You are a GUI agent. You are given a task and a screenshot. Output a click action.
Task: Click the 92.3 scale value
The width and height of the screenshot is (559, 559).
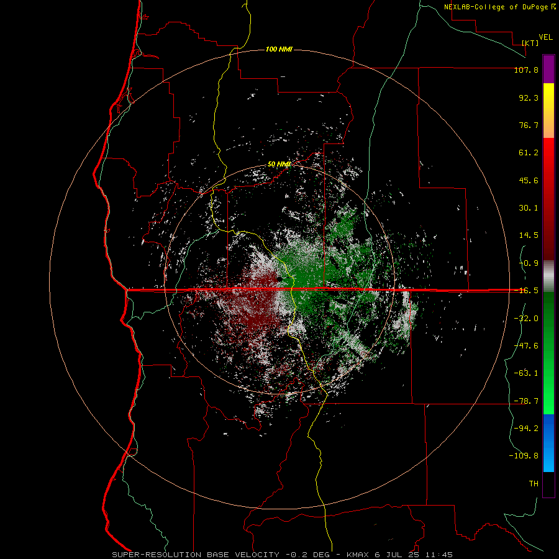click(529, 98)
